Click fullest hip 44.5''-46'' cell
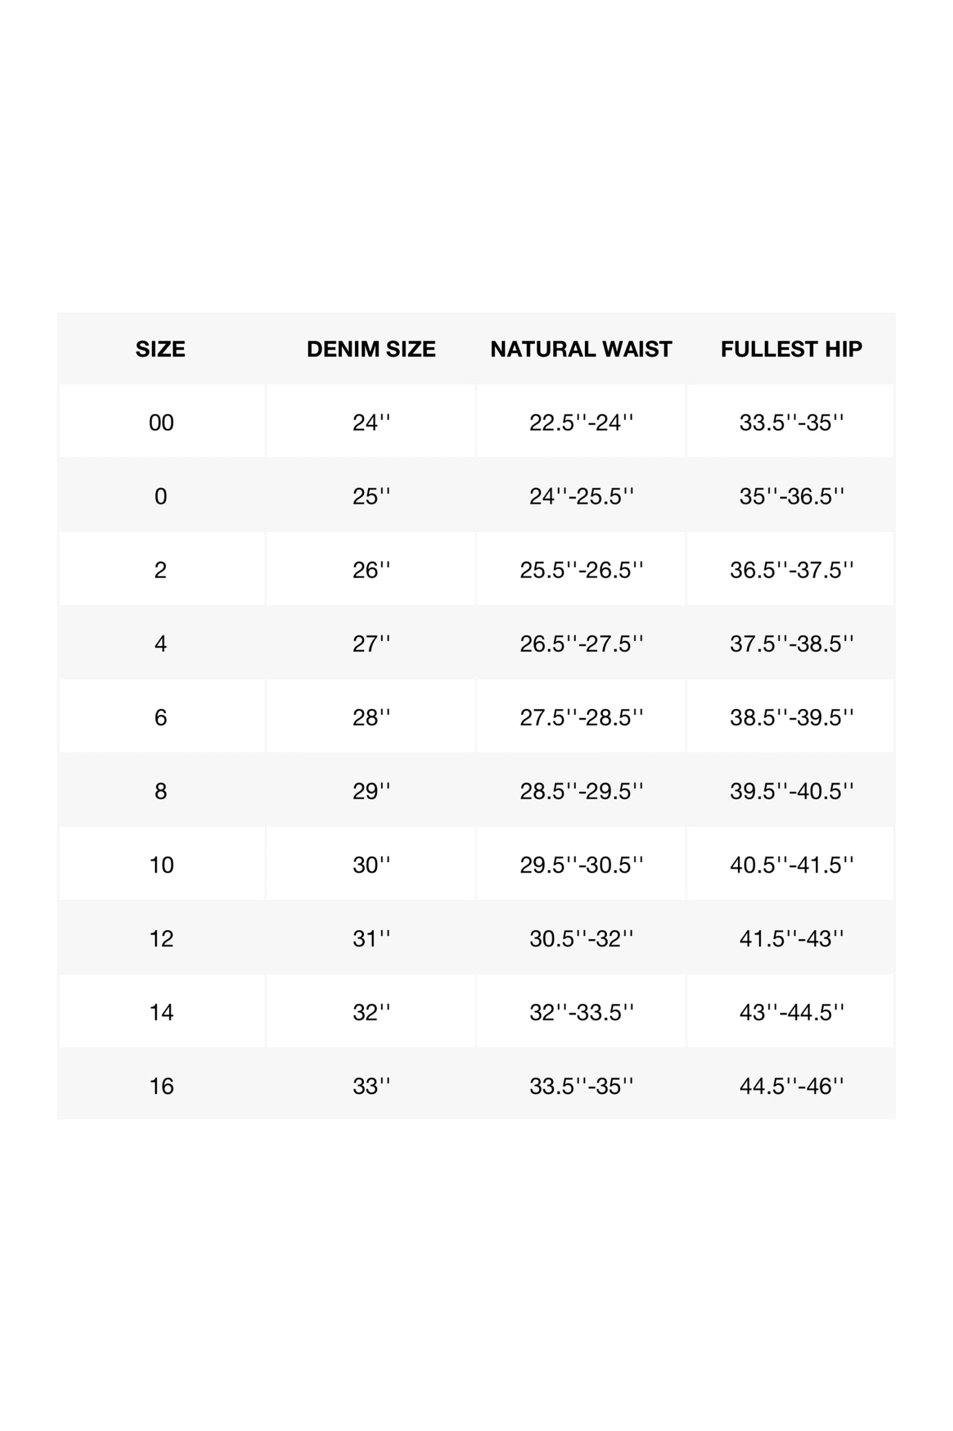The height and width of the screenshot is (1431, 953). pos(791,1086)
